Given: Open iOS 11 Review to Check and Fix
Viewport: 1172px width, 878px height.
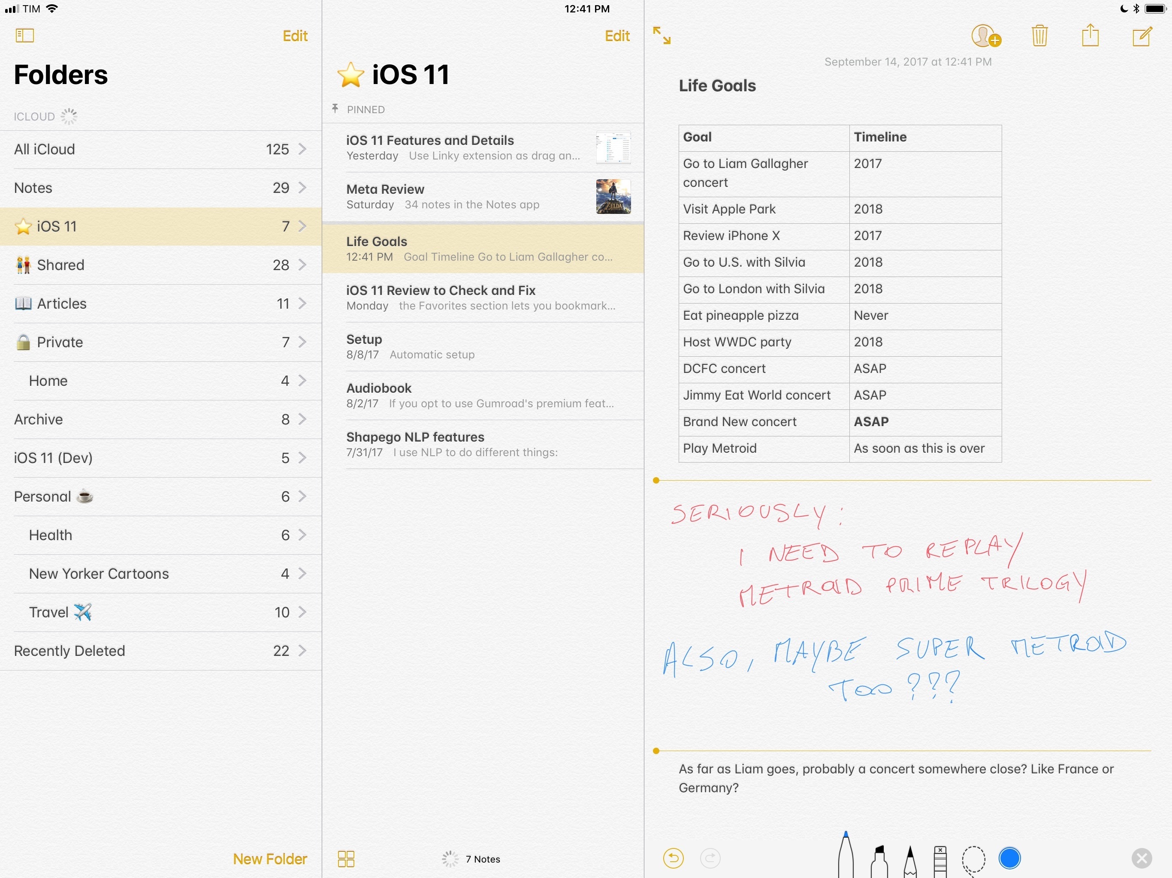Looking at the screenshot, I should click(x=483, y=298).
